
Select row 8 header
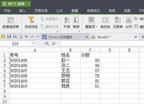pyautogui.click(x=5, y=91)
